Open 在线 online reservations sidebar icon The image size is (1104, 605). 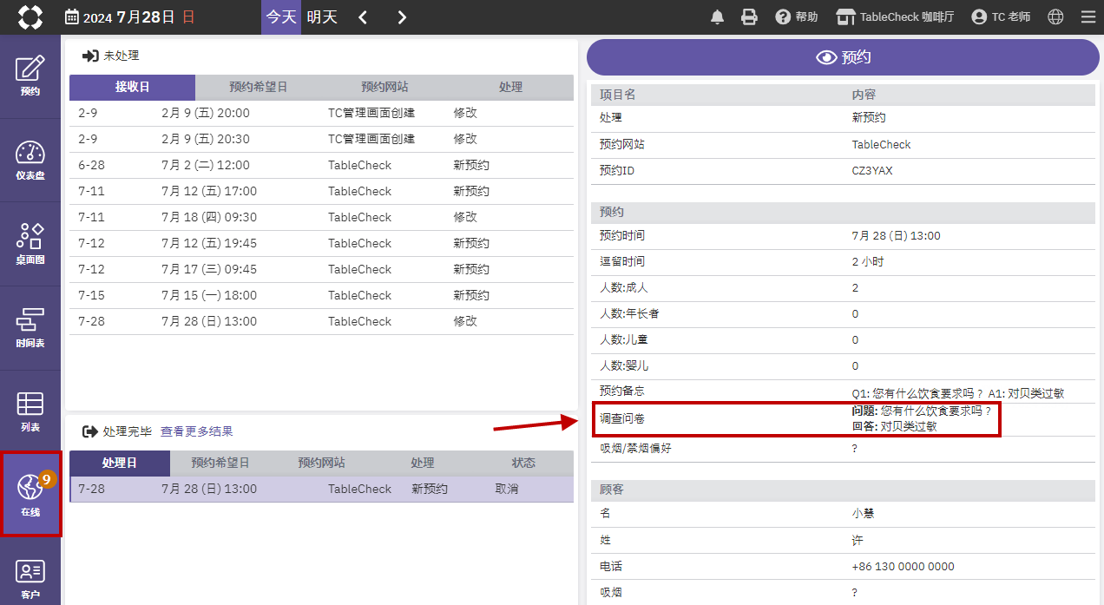click(x=30, y=494)
